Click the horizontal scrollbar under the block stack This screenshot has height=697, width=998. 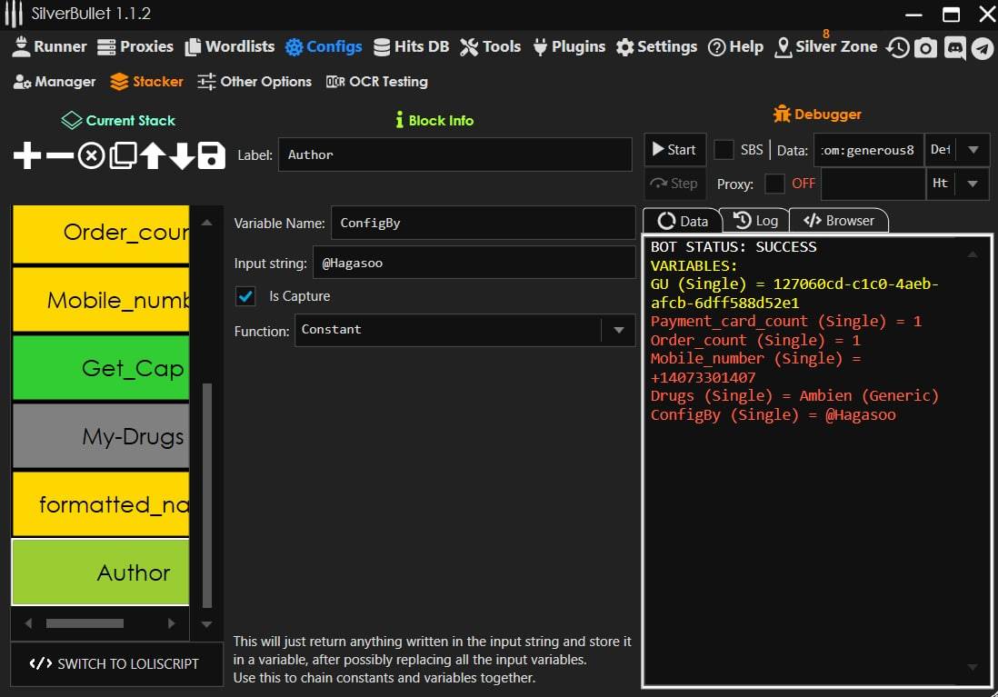[x=85, y=623]
